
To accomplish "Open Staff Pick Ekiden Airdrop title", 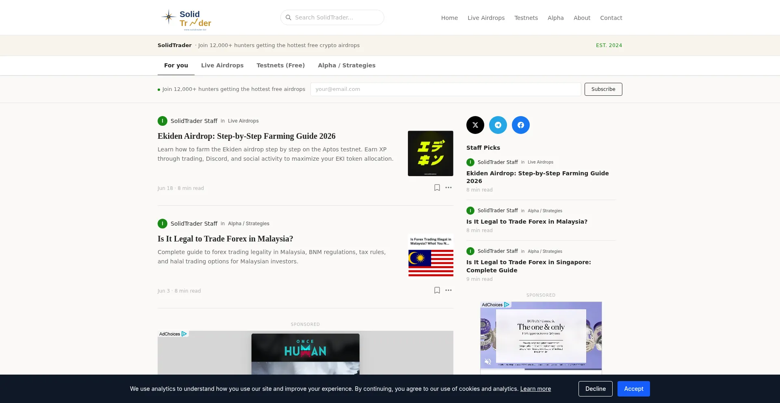I will (537, 177).
